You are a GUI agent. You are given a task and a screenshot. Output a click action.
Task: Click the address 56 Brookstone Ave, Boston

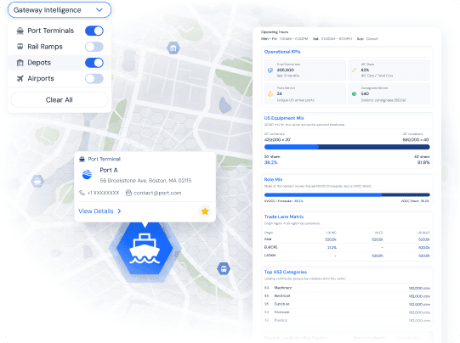145,181
